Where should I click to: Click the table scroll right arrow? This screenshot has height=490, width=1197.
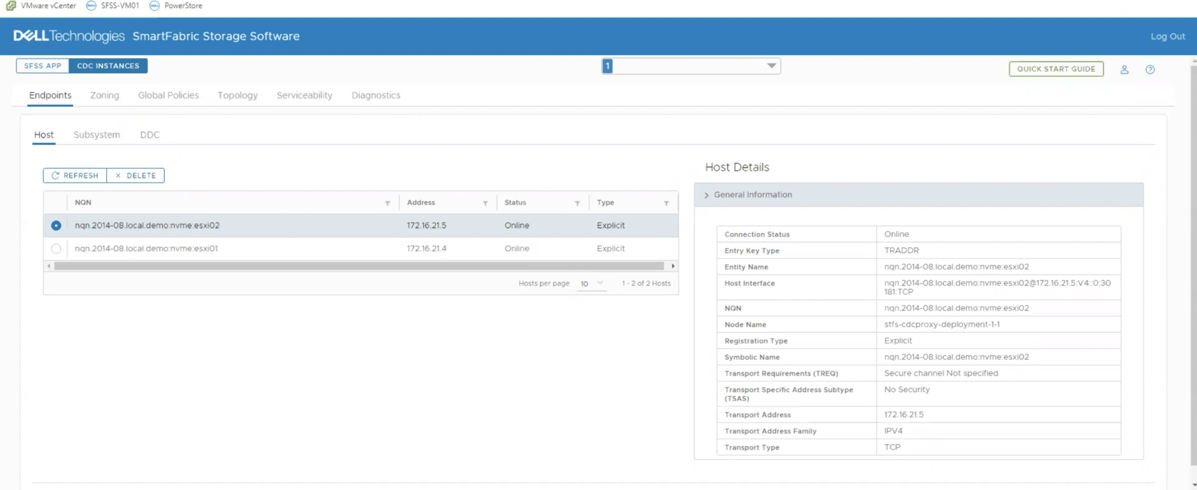click(673, 266)
